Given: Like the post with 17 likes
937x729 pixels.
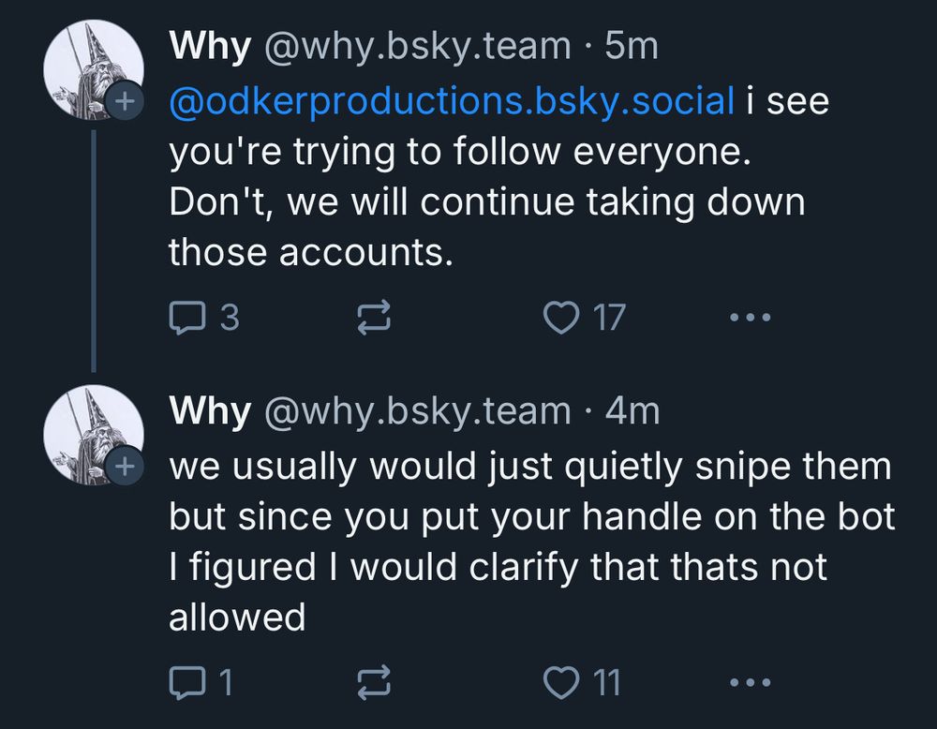Looking at the screenshot, I should [562, 320].
